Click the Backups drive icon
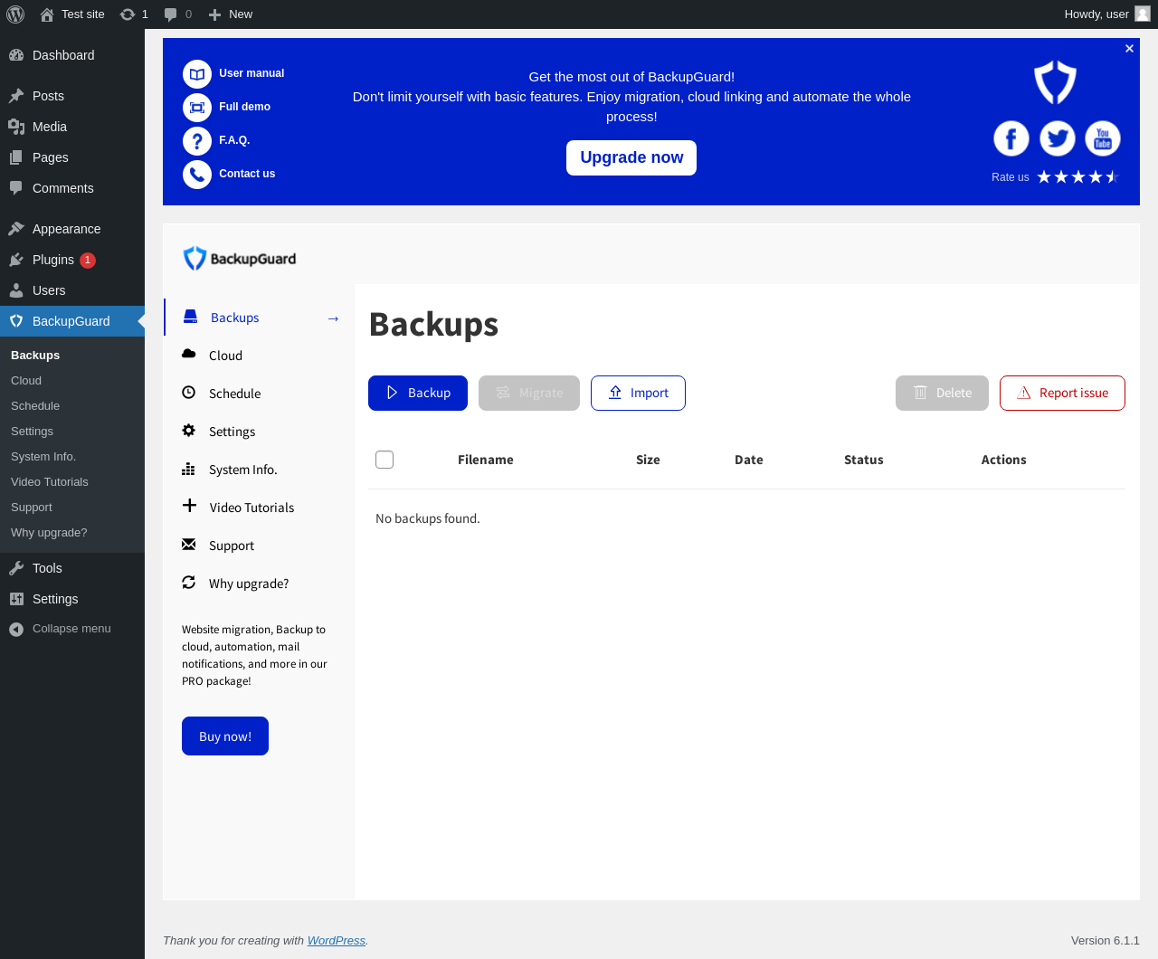 click(x=191, y=317)
